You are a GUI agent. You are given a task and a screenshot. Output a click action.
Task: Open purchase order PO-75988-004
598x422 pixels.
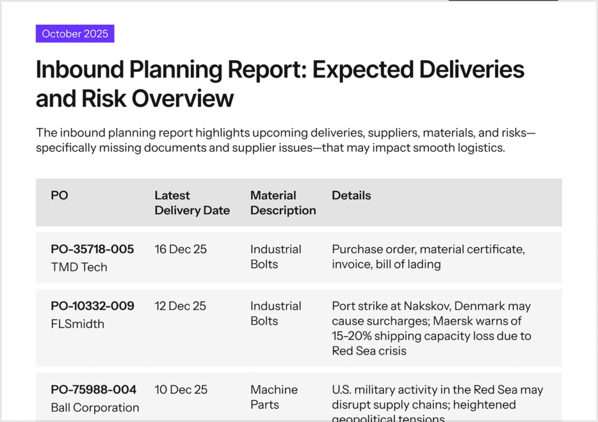(93, 389)
